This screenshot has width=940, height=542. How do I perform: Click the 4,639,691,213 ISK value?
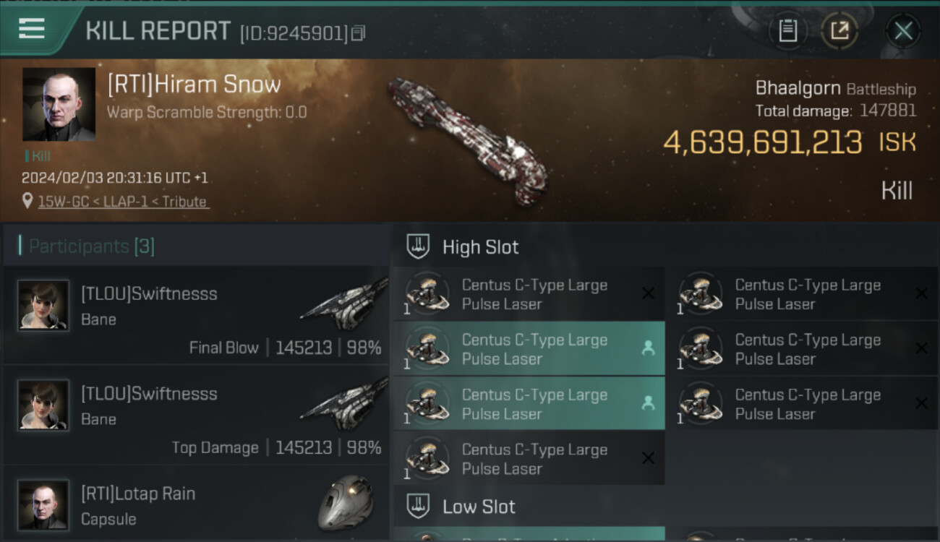tap(763, 143)
